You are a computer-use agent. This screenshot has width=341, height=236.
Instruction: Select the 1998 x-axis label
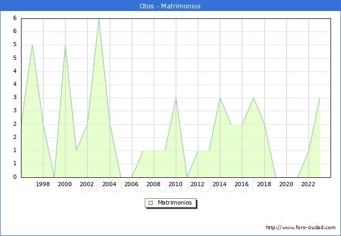[x=42, y=184]
